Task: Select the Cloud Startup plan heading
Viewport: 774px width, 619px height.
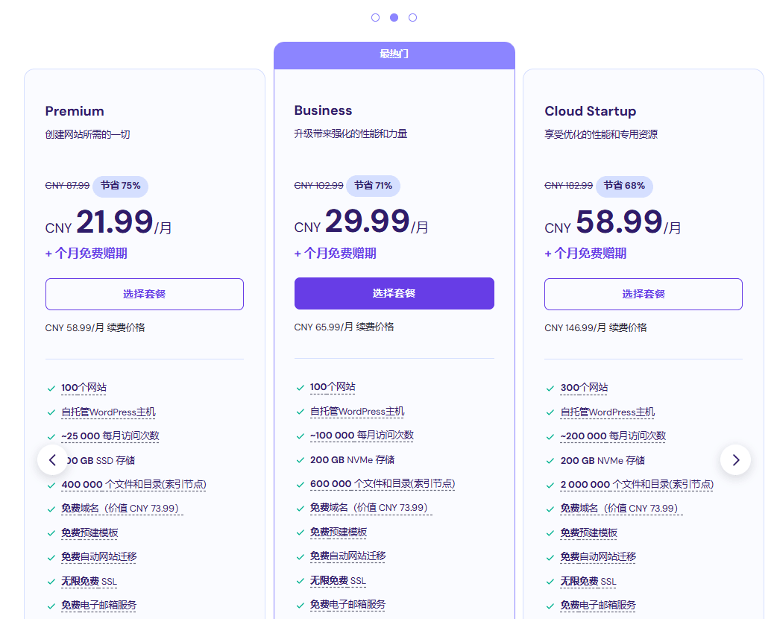Action: 589,111
